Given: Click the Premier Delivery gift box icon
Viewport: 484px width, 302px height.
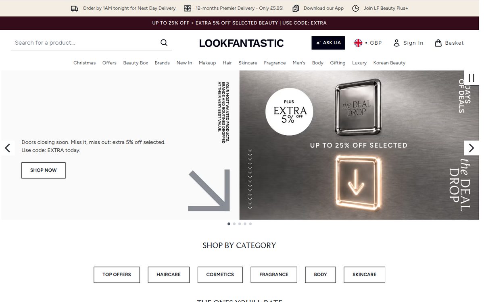Looking at the screenshot, I should coord(188,8).
